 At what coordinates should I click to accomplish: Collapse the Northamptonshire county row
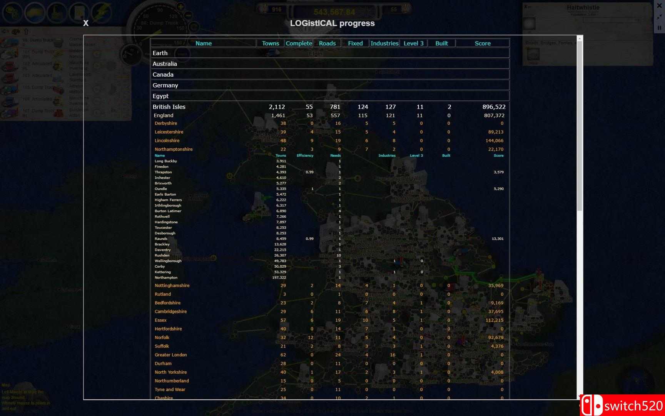(174, 149)
